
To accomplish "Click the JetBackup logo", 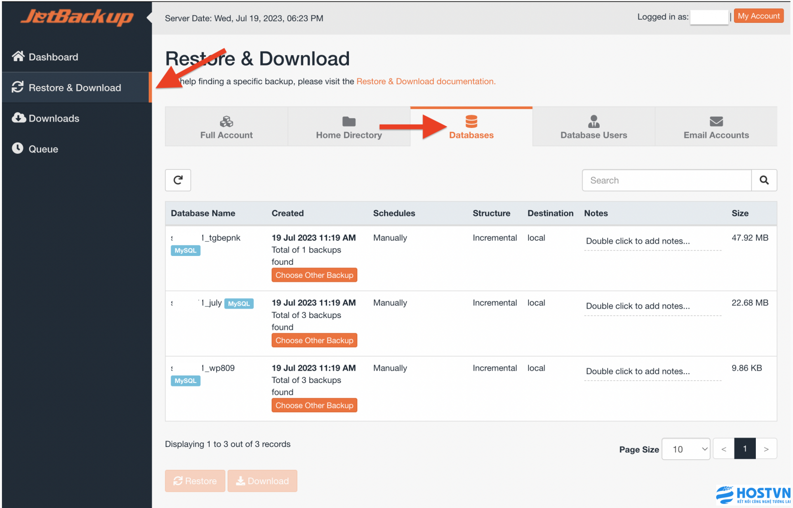I will (77, 17).
